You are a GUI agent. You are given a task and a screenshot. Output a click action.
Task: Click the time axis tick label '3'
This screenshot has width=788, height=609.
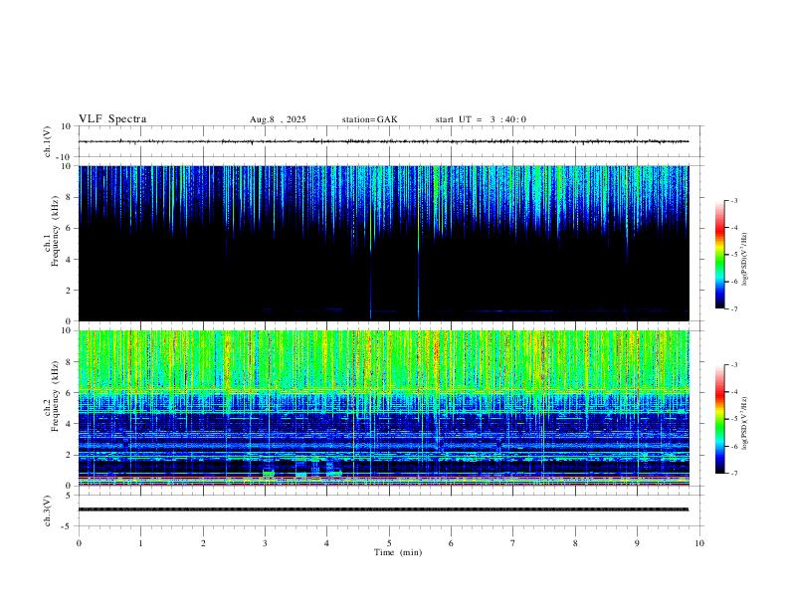click(x=265, y=543)
